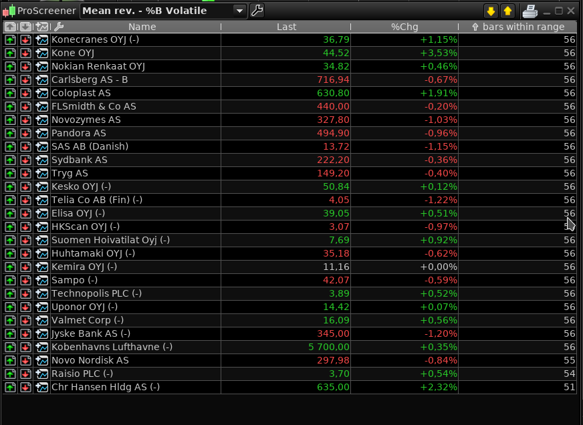
Task: Click the yellow down arrow button
Action: [491, 11]
